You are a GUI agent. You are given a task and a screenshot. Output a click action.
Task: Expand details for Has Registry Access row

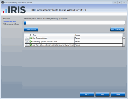coord(27,38)
